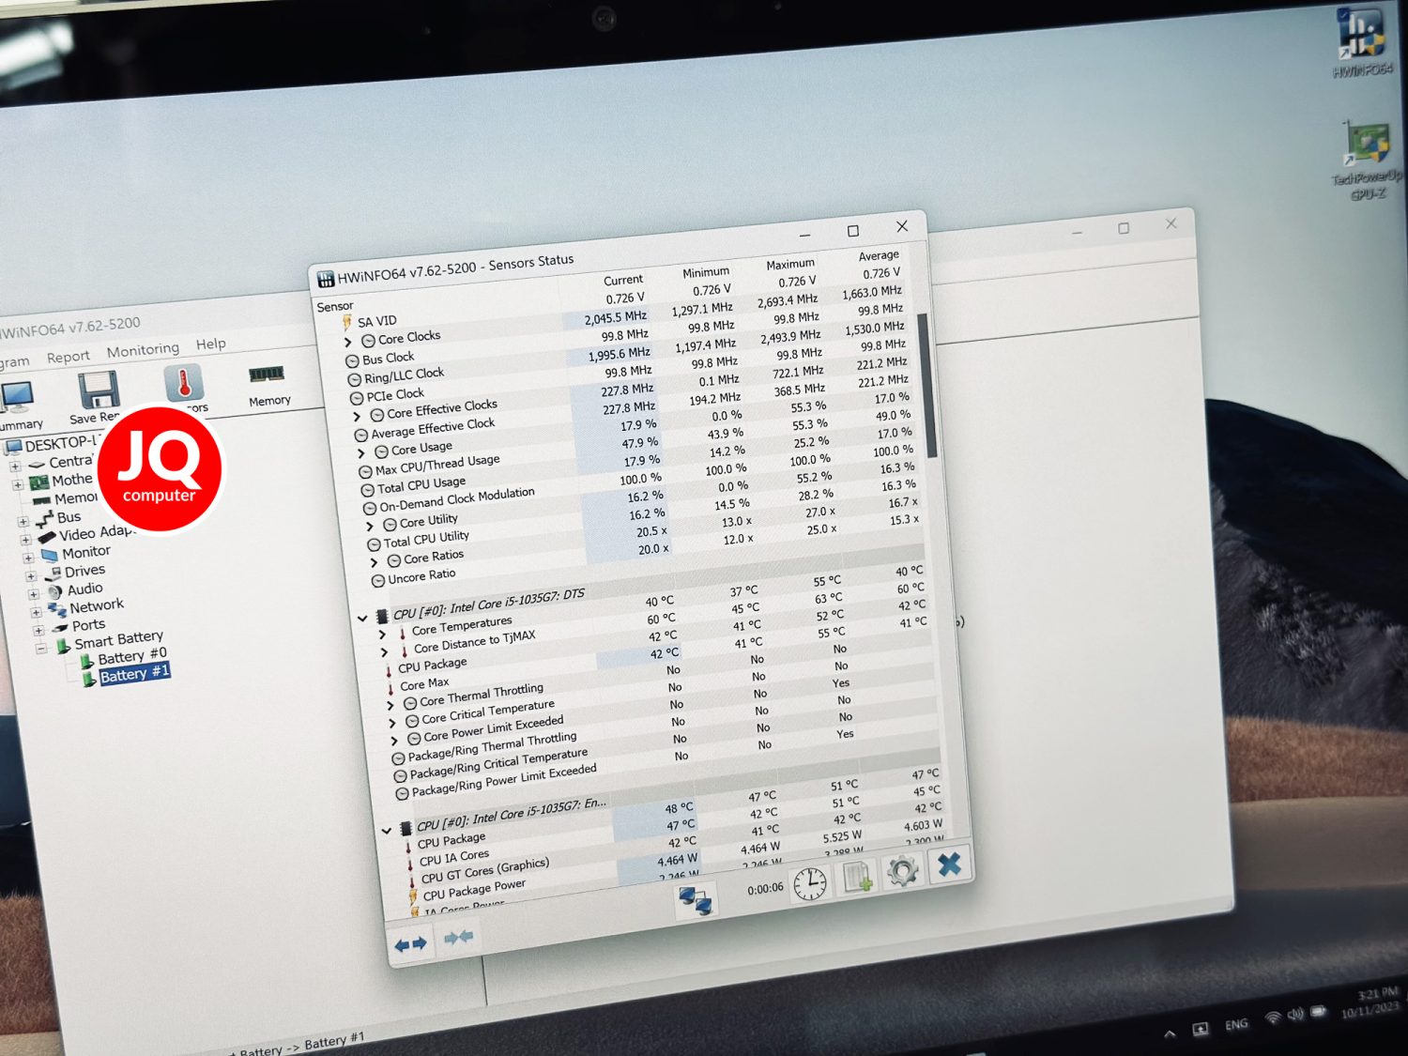Viewport: 1408px width, 1056px height.
Task: Open the Monitoring menu
Action: 143,350
